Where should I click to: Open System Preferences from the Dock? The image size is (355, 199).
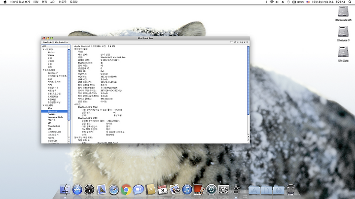224,190
